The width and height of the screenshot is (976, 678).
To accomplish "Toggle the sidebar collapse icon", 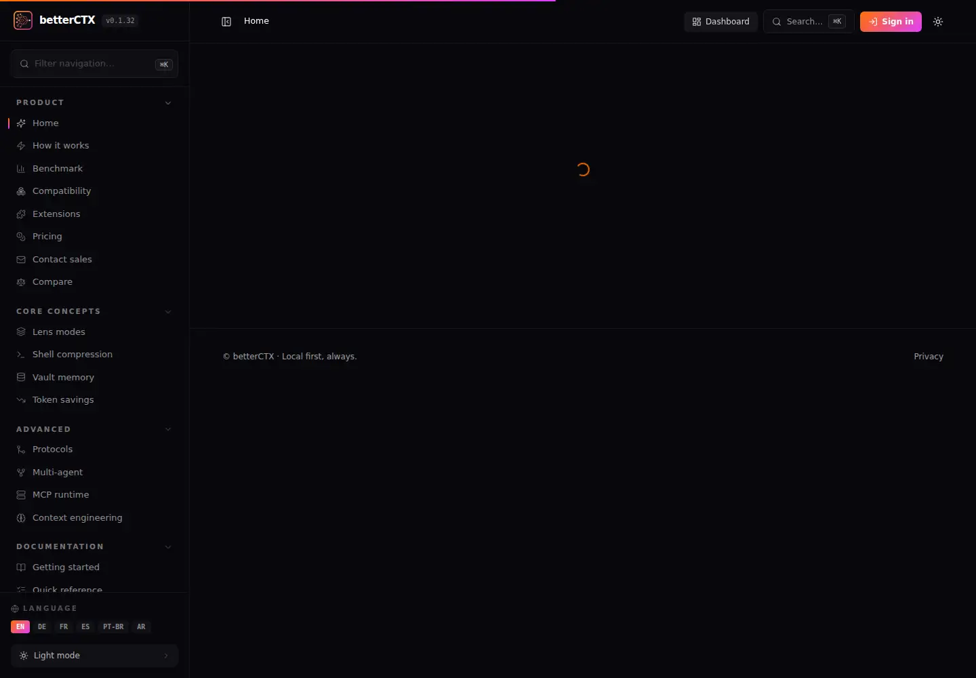I will point(226,22).
